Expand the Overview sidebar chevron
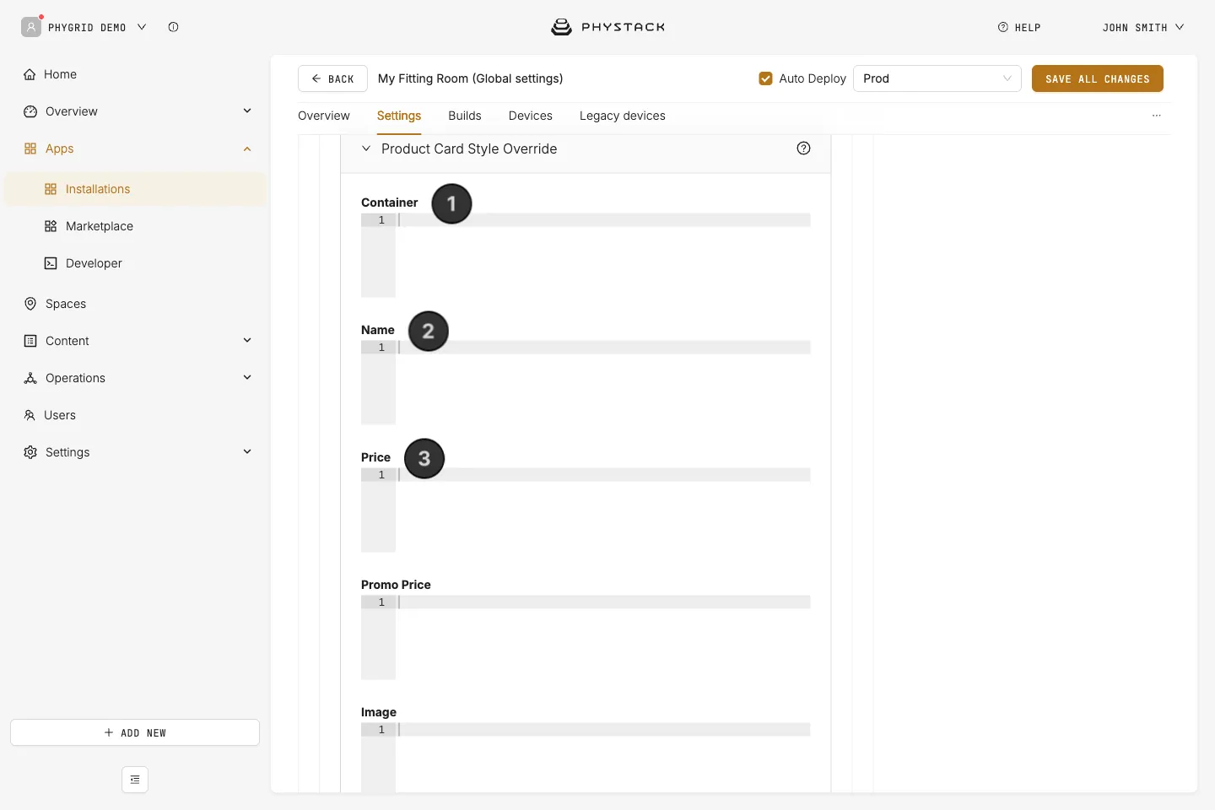Image resolution: width=1215 pixels, height=810 pixels. (247, 111)
